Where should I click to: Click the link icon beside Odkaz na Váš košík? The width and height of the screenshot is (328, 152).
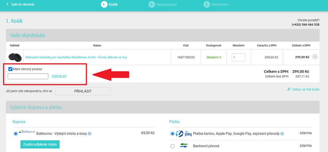tap(289, 89)
